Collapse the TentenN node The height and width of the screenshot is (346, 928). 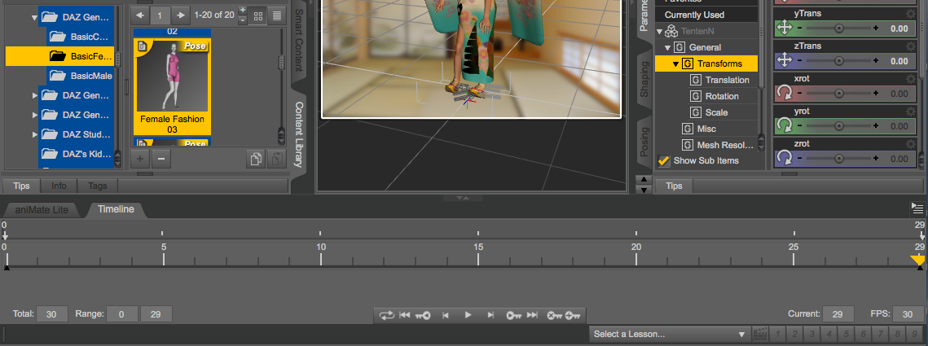coord(659,31)
